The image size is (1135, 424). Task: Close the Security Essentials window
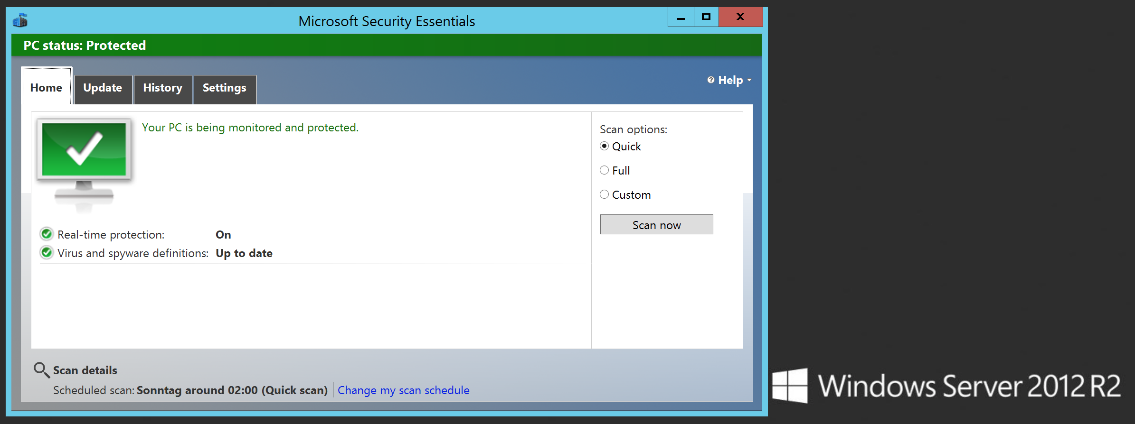(x=740, y=17)
